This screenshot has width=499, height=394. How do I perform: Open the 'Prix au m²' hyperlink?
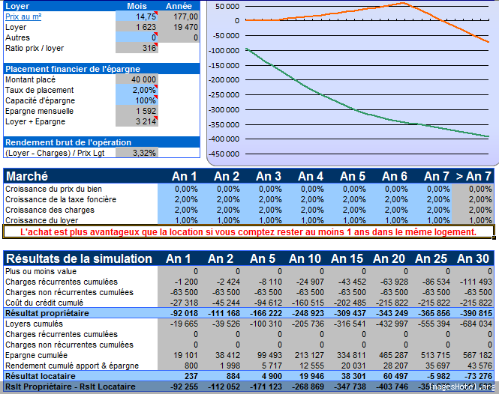coord(23,16)
